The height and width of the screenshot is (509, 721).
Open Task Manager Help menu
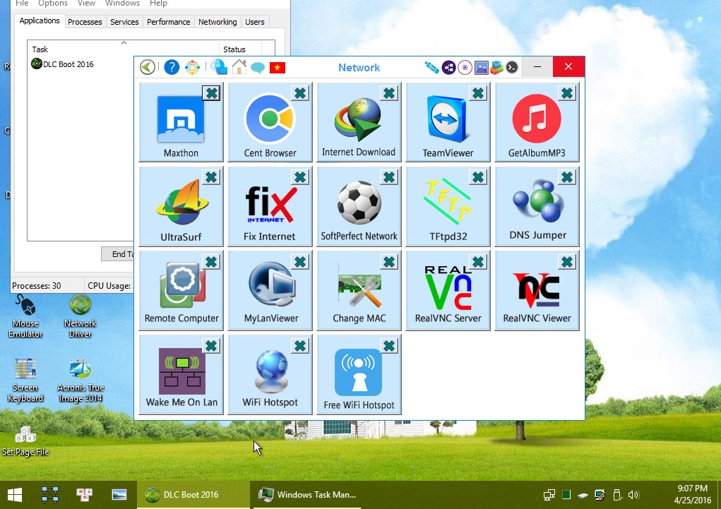point(158,4)
